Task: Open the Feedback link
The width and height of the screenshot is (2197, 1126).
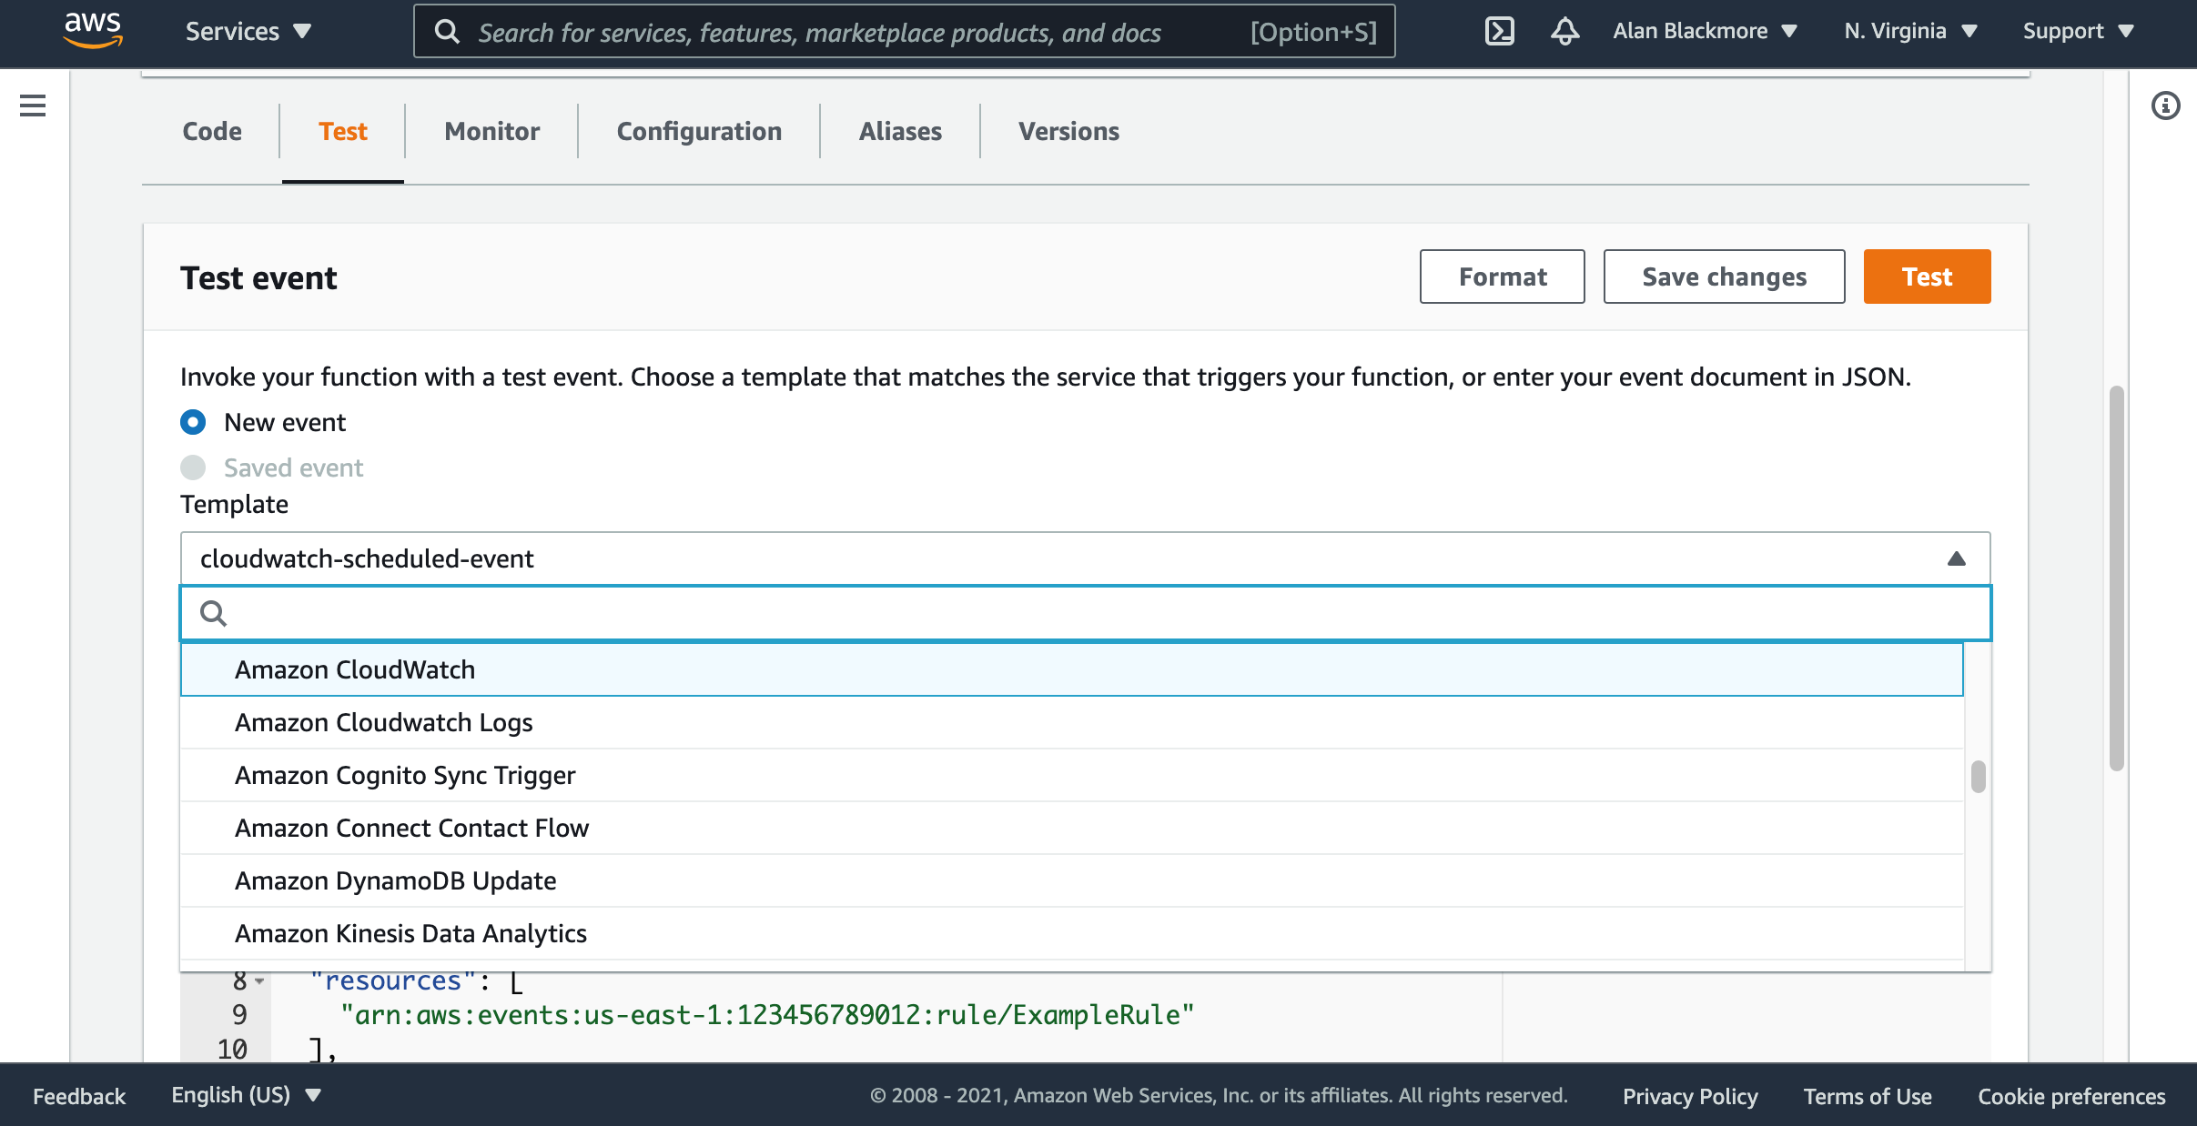Action: (79, 1096)
